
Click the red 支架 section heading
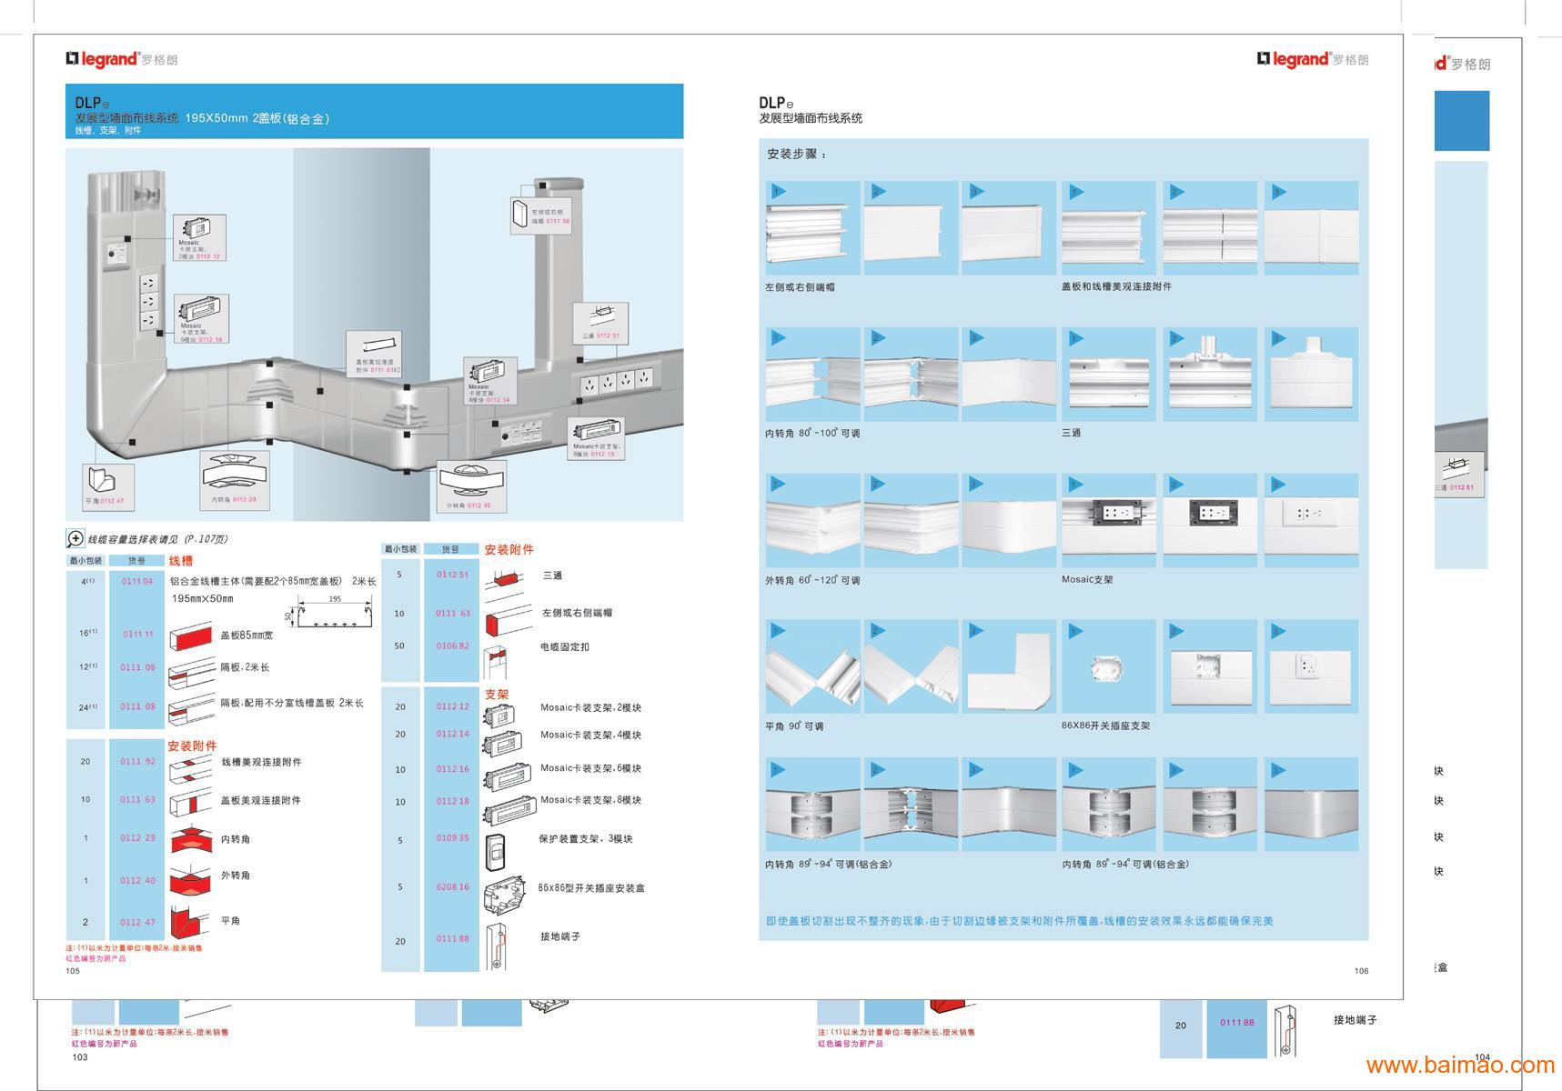[x=497, y=695]
